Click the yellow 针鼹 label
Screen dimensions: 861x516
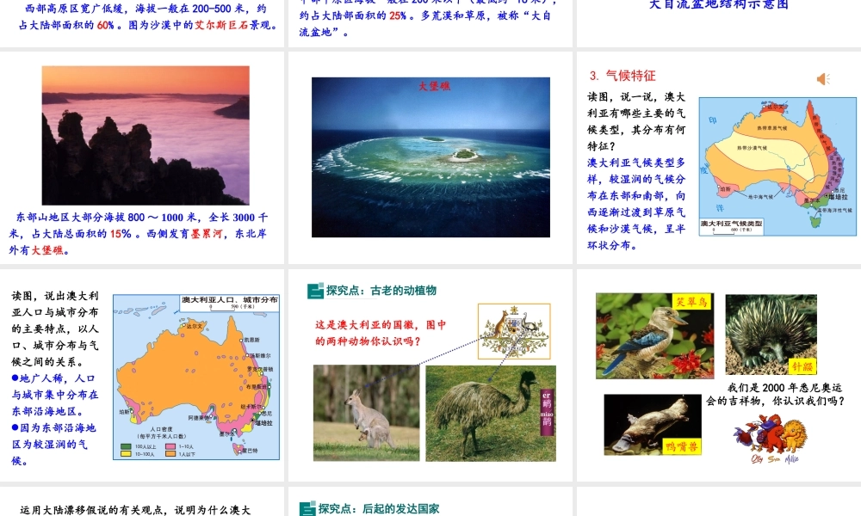click(x=802, y=365)
